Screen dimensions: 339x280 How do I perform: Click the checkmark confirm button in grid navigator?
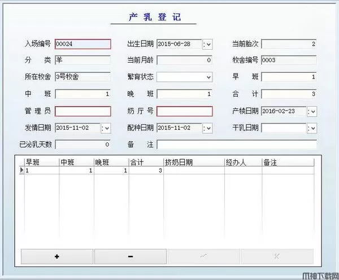(203, 256)
